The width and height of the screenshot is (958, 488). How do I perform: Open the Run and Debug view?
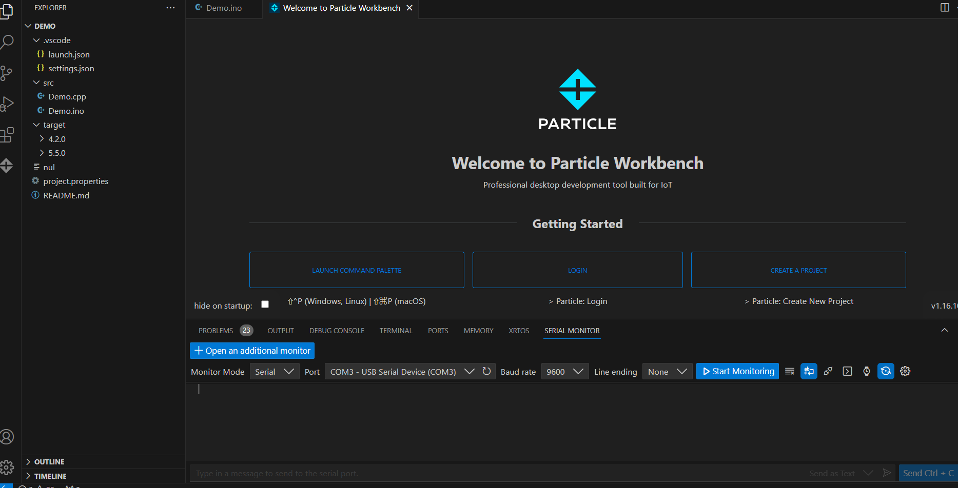[x=8, y=103]
